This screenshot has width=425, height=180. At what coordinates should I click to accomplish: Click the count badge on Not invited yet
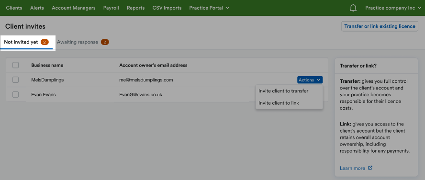(x=45, y=42)
